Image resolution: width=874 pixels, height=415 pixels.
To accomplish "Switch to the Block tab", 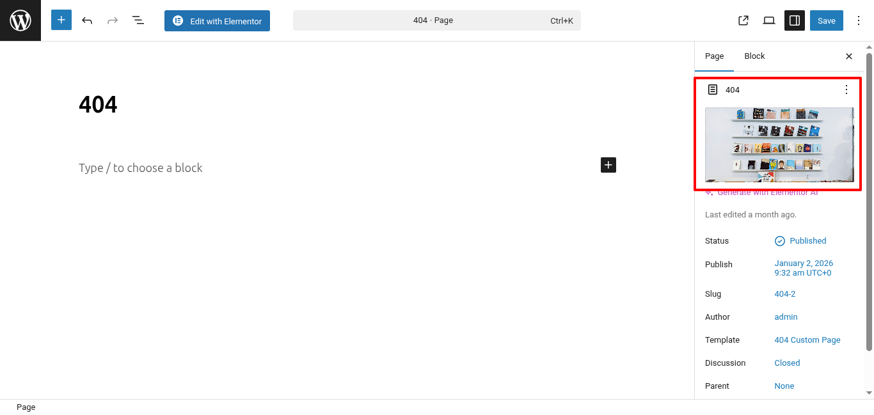I will 754,56.
